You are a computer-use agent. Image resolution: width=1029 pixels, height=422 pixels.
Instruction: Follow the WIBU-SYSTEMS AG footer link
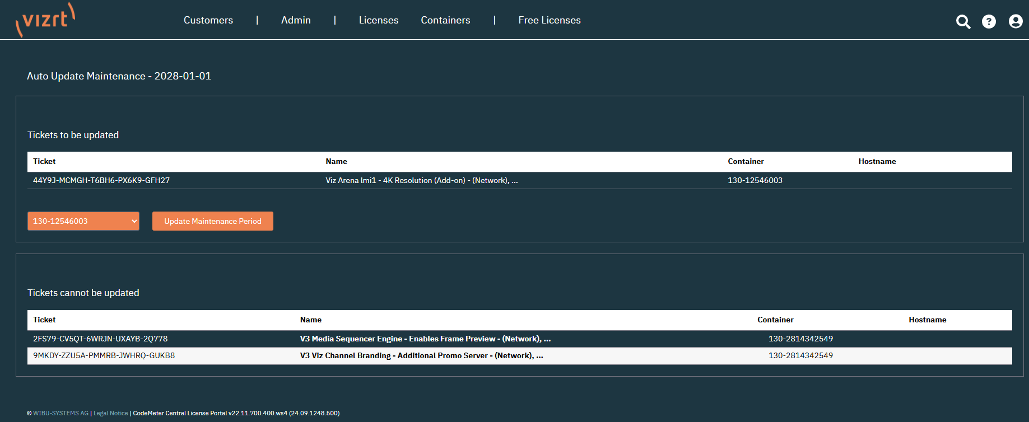pos(60,413)
